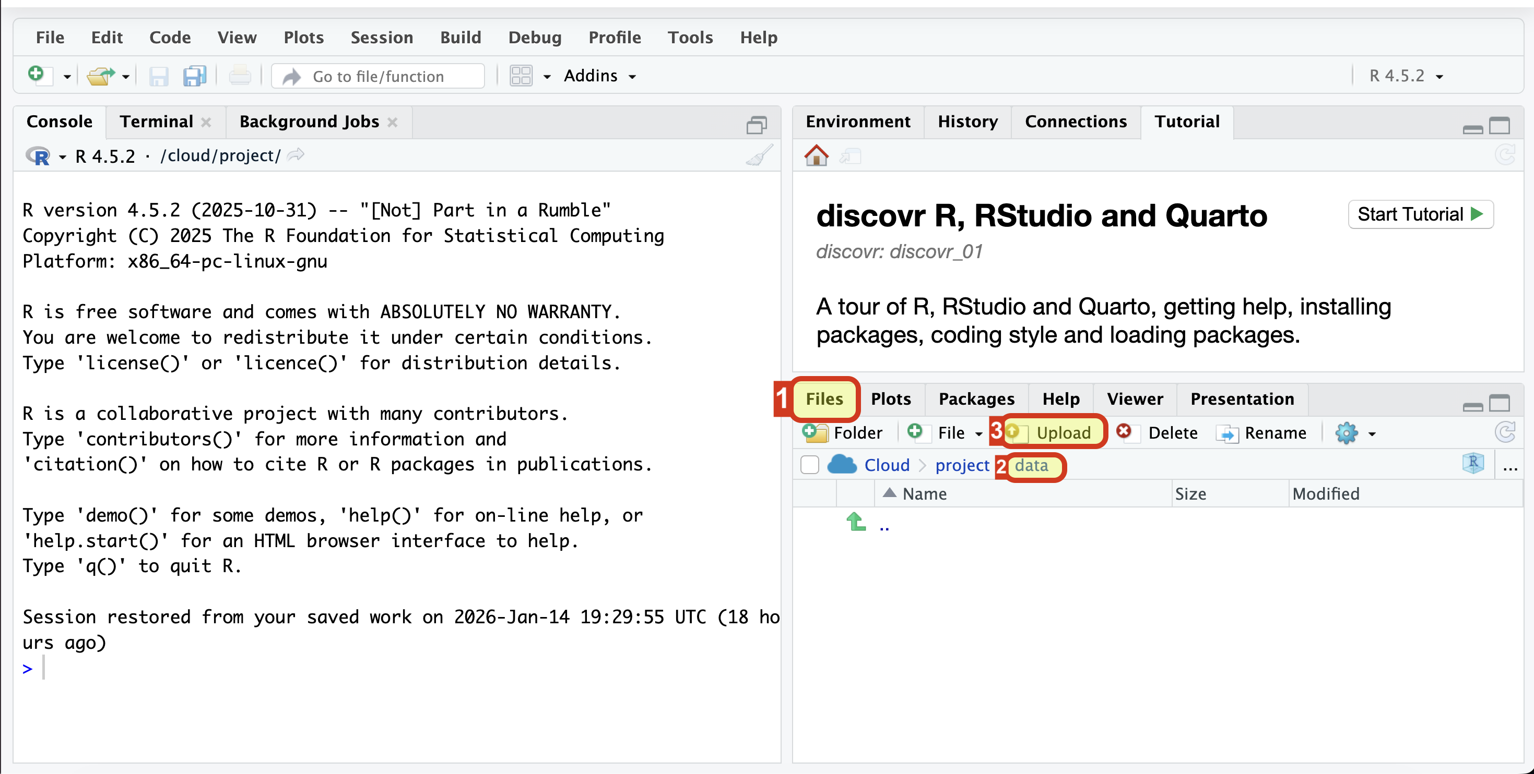This screenshot has height=774, width=1534.
Task: Clear console with the broom icon
Action: coord(759,156)
